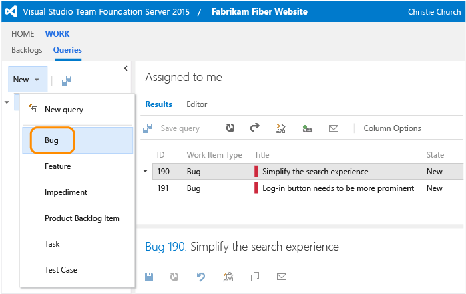Email Bug 190 work item
This screenshot has width=466, height=294.
point(282,277)
